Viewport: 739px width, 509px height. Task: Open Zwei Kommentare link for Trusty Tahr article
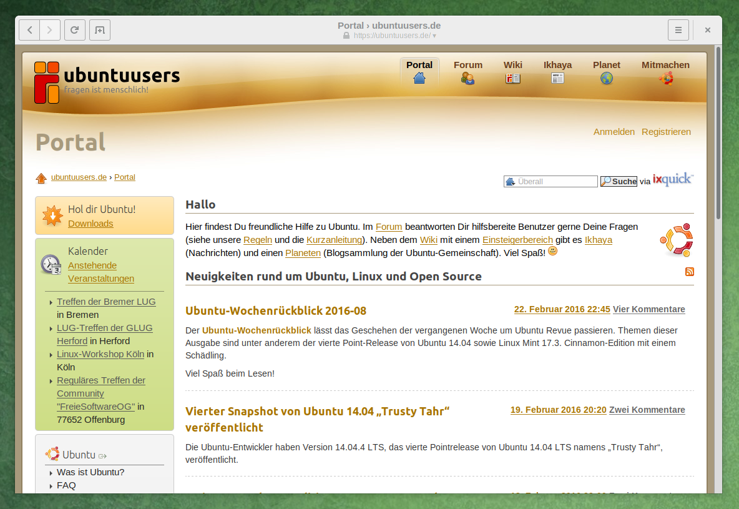click(647, 410)
